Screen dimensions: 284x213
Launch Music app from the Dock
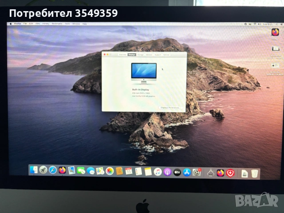[x=158, y=172]
